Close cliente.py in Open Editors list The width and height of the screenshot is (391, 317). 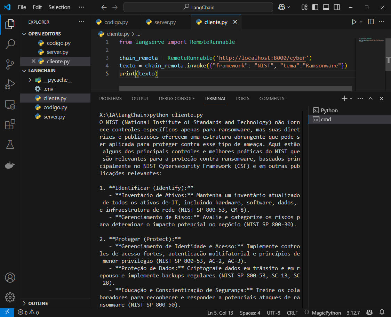[x=33, y=61]
